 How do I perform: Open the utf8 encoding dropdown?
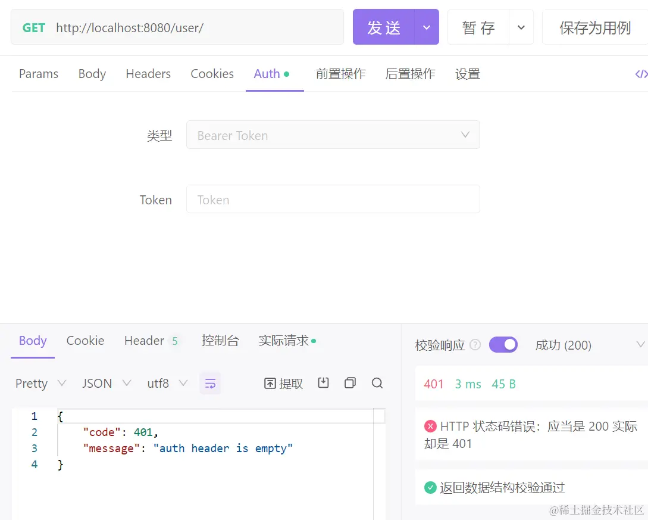[x=167, y=384]
